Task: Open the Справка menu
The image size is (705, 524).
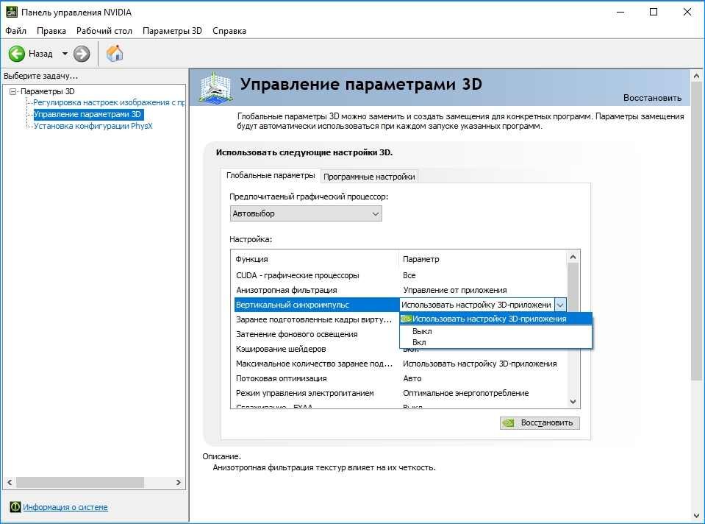Action: point(229,31)
